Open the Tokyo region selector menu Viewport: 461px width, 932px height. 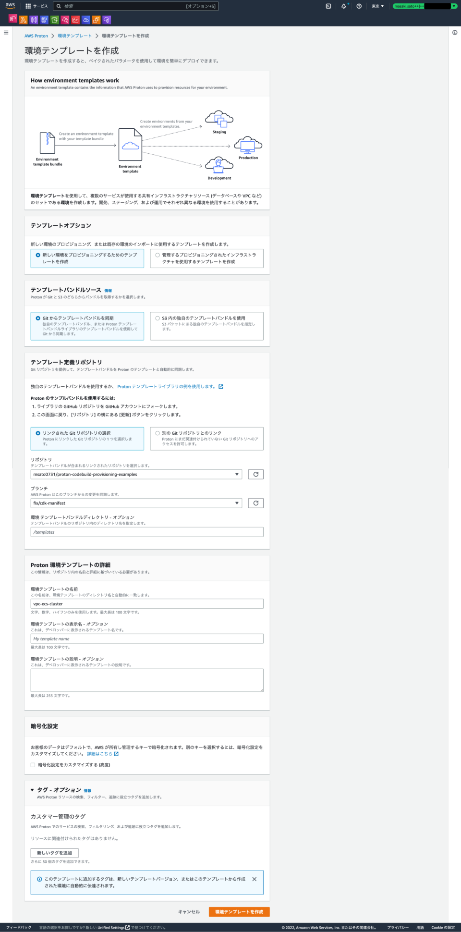378,6
